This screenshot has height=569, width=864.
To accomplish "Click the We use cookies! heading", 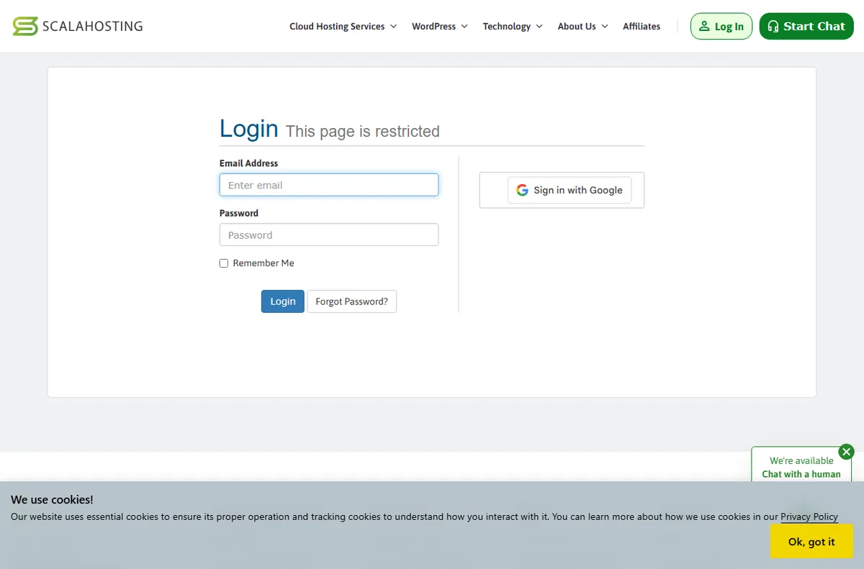I will click(52, 499).
